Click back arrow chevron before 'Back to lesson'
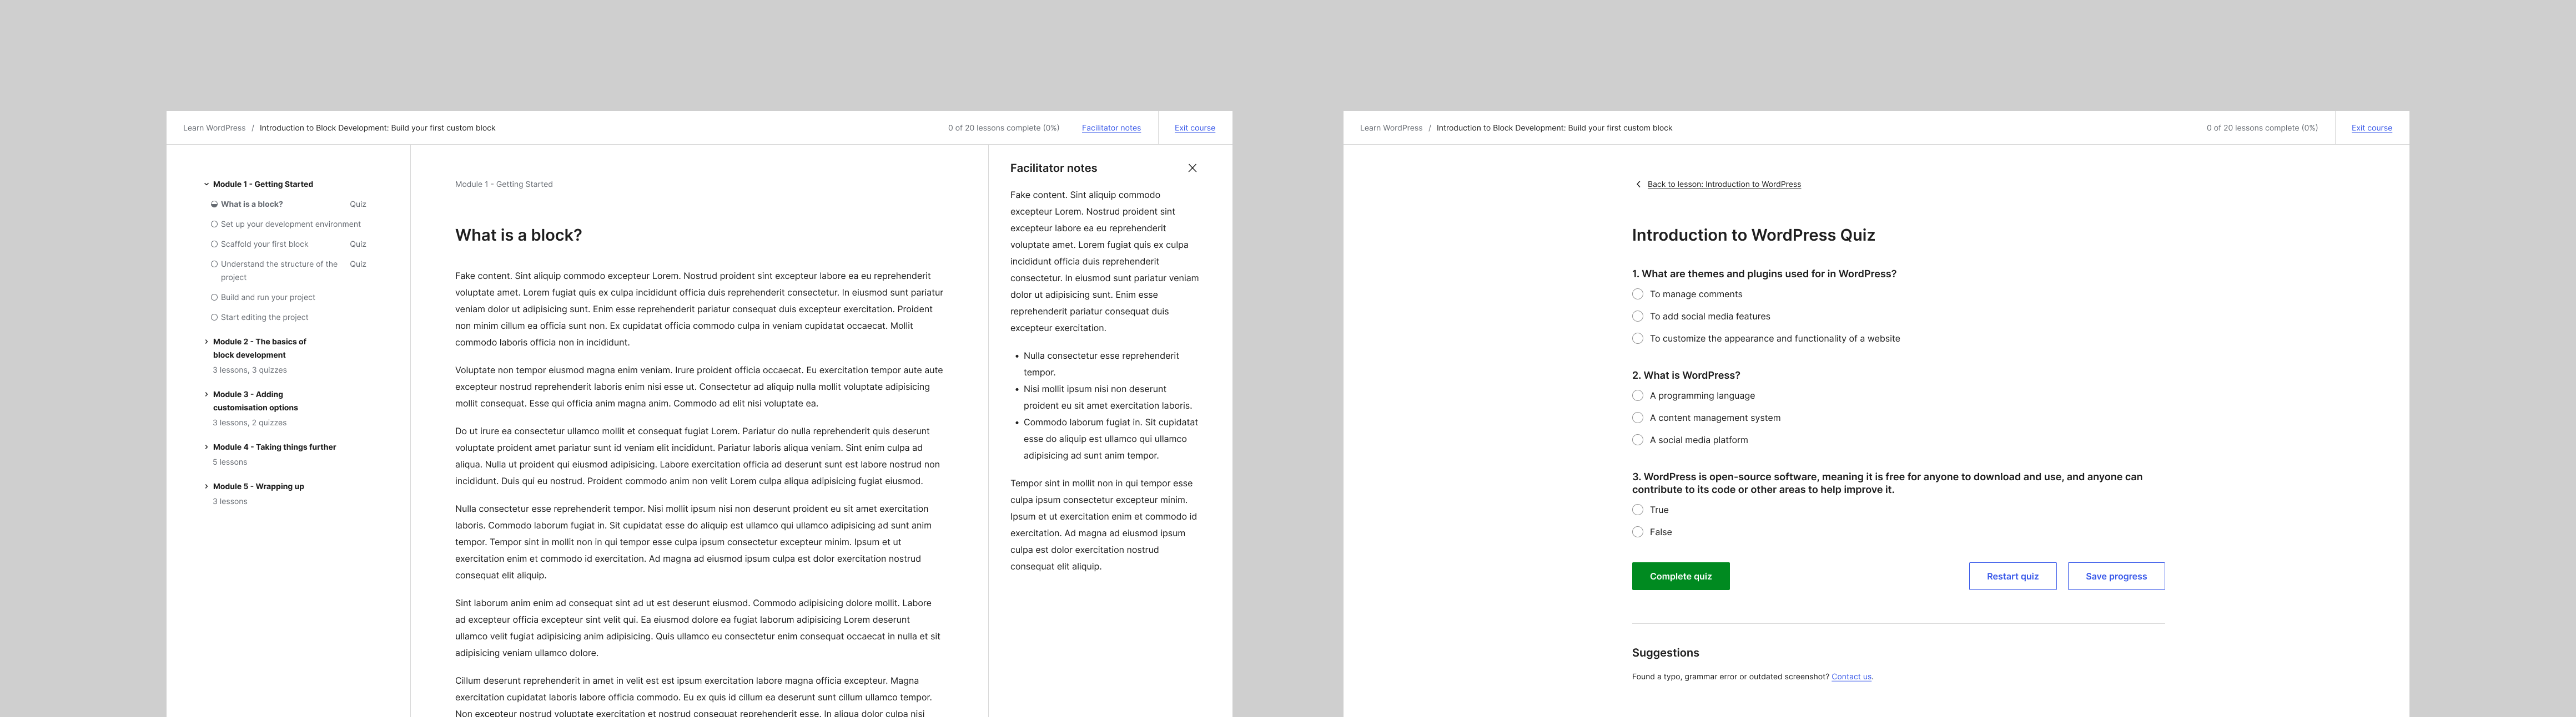 click(x=1638, y=185)
